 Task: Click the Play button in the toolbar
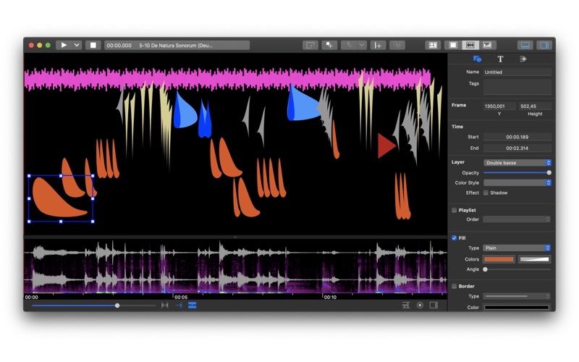(64, 45)
